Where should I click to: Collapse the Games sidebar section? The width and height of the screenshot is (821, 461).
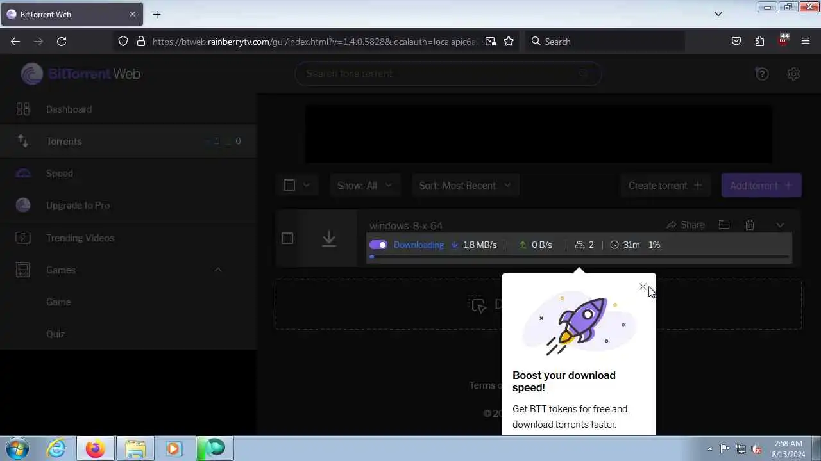click(217, 270)
